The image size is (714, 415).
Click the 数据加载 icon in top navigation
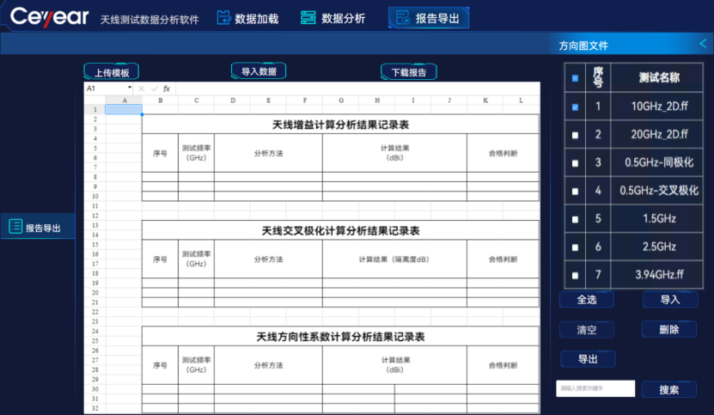click(223, 18)
